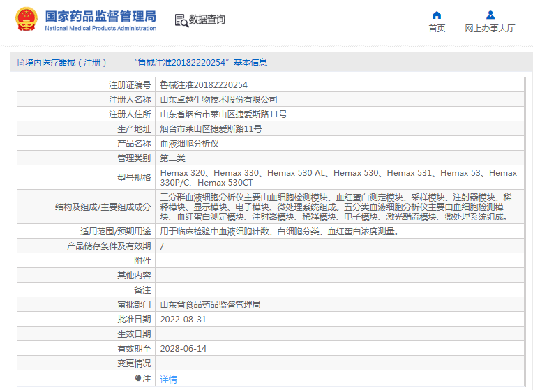
Task: Click the 首页 house icon
Action: (437, 15)
